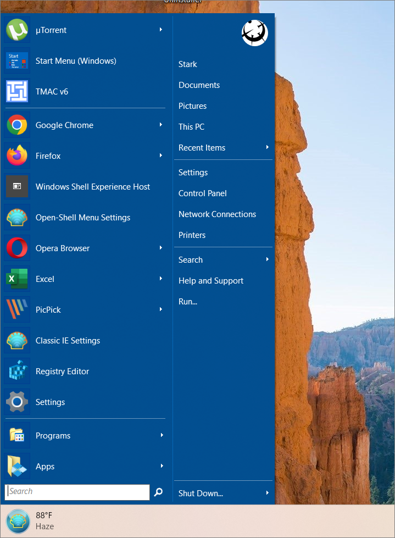Viewport: 395px width, 538px height.
Task: Click the Google Chrome icon
Action: (x=17, y=125)
